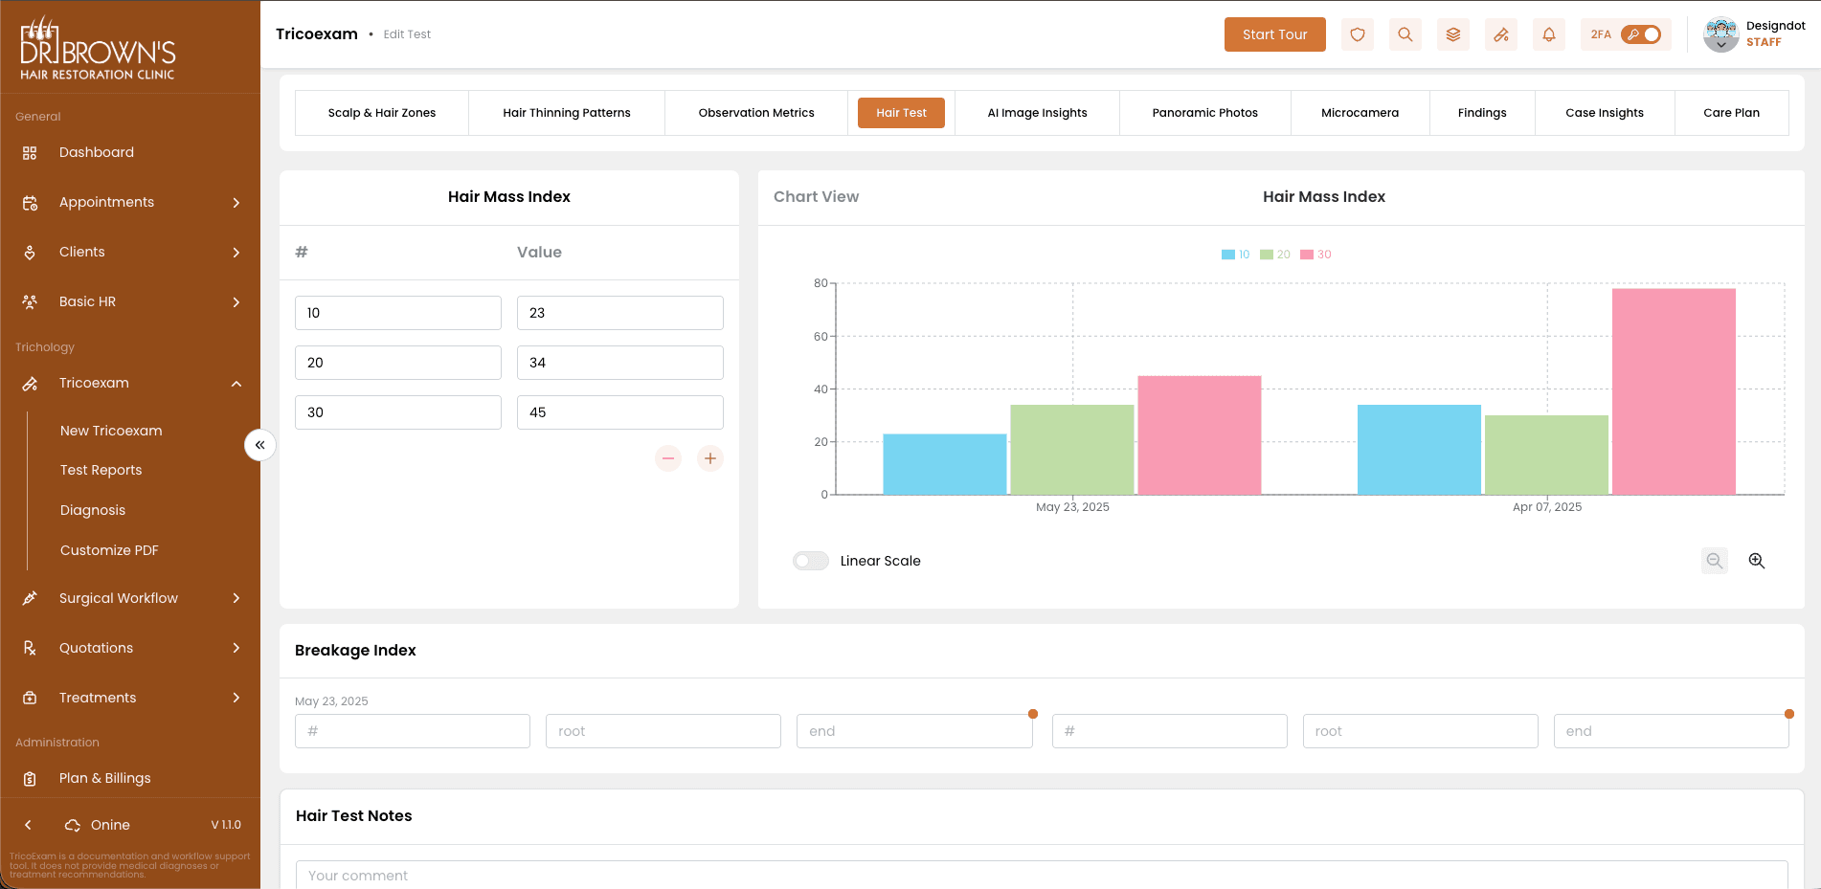
Task: Open search with the magnifier icon
Action: tap(1405, 34)
